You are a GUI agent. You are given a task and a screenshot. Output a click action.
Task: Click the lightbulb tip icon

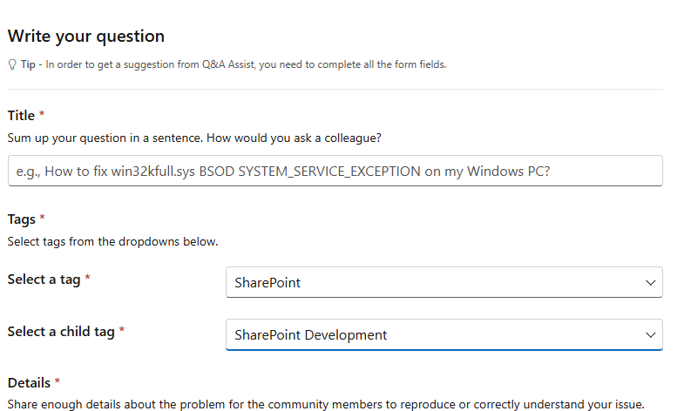(12, 64)
